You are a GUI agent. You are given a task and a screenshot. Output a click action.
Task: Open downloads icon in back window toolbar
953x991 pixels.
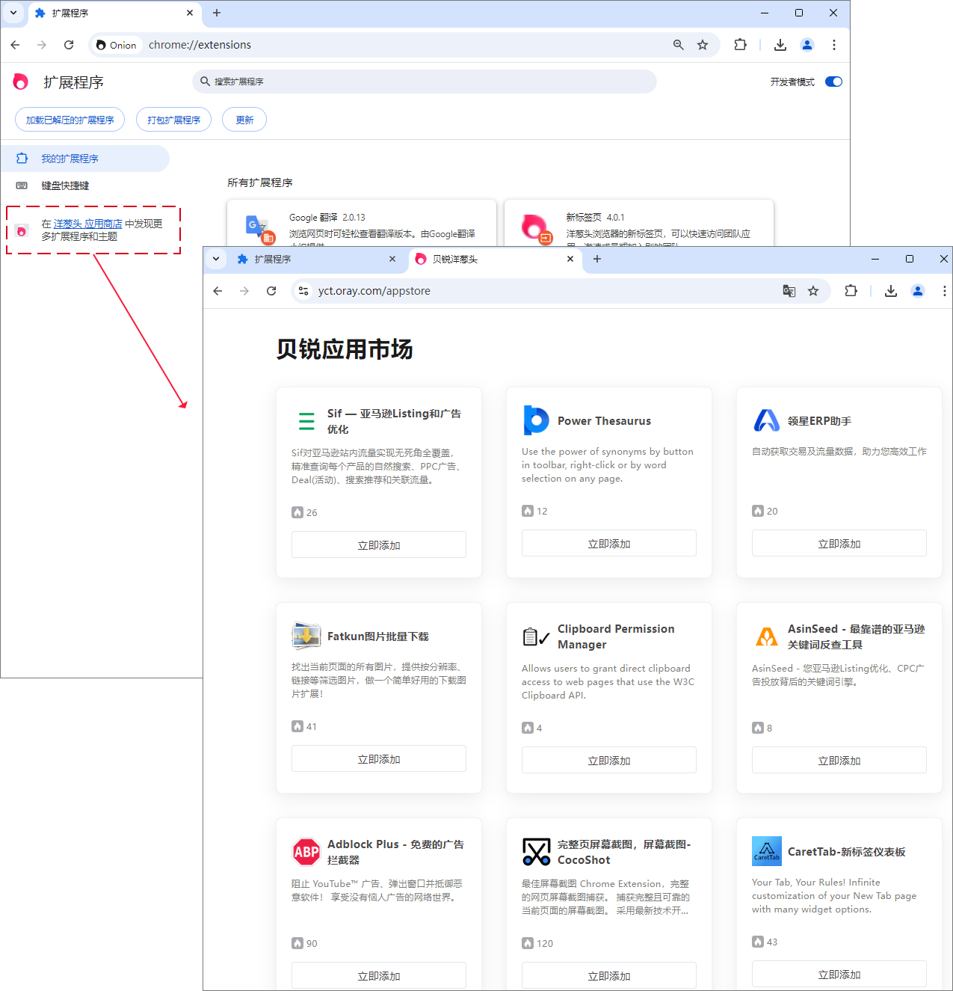pos(780,45)
